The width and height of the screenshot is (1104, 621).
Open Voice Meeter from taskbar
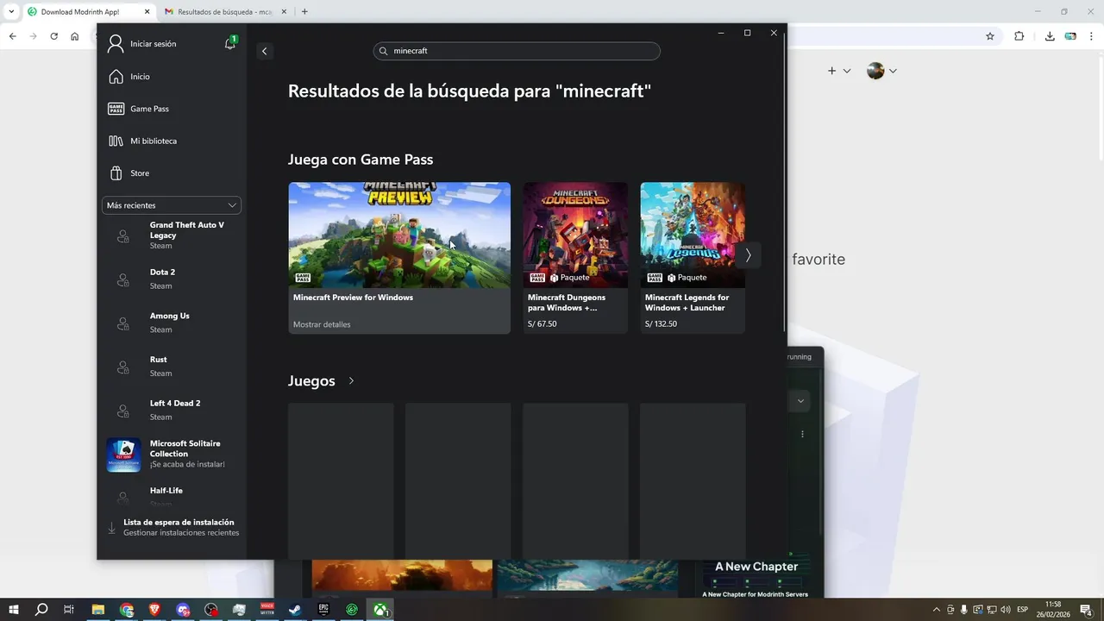(267, 610)
